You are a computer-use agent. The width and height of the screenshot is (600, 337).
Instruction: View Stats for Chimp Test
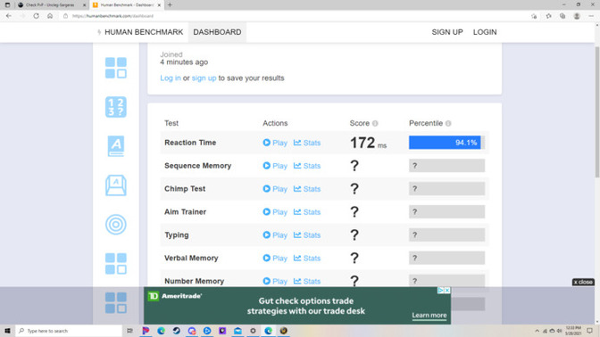click(x=307, y=189)
